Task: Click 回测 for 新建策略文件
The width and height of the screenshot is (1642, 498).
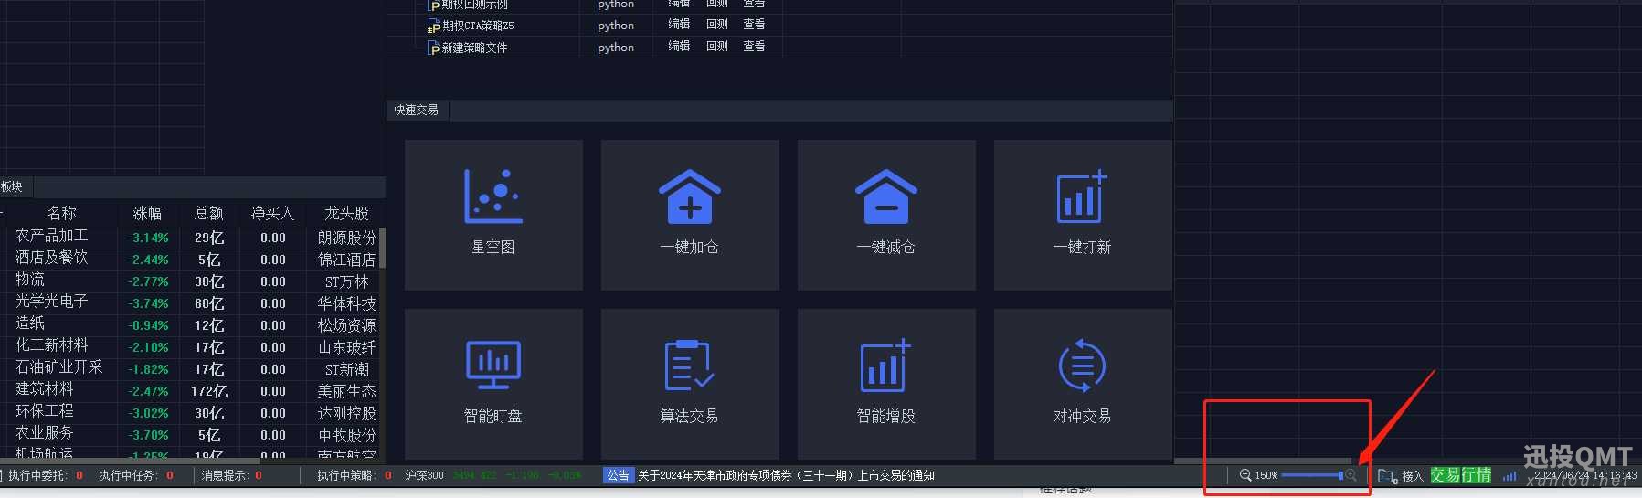Action: [x=717, y=47]
